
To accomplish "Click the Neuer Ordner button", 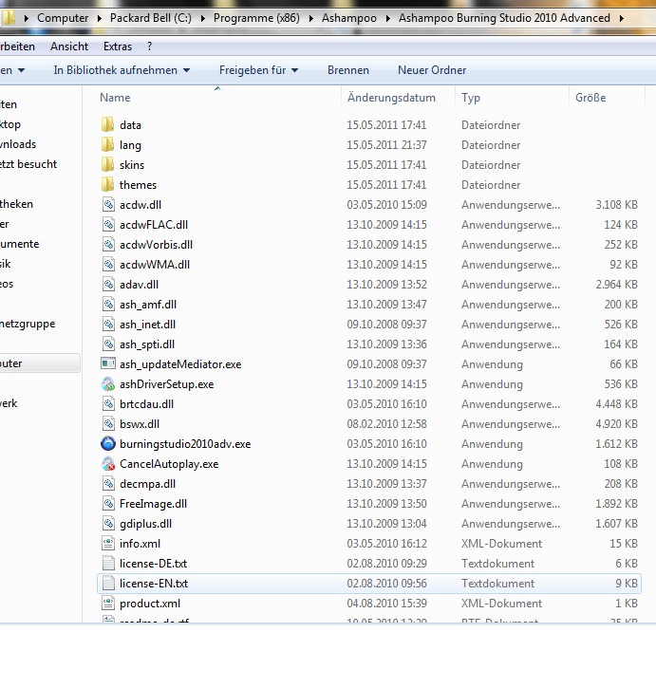I will pos(432,70).
